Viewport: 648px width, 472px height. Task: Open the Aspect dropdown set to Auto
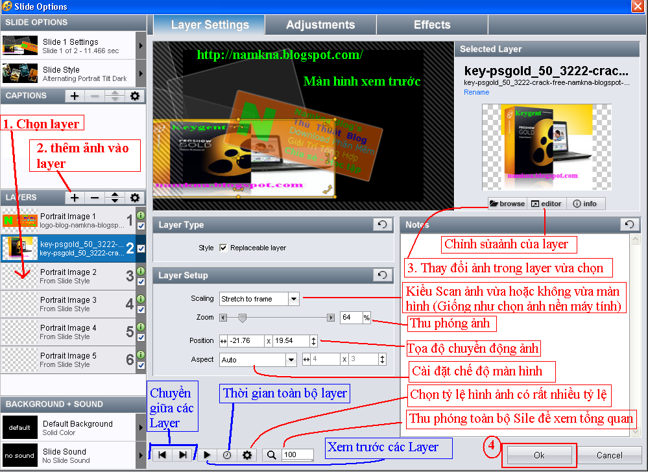tap(291, 360)
